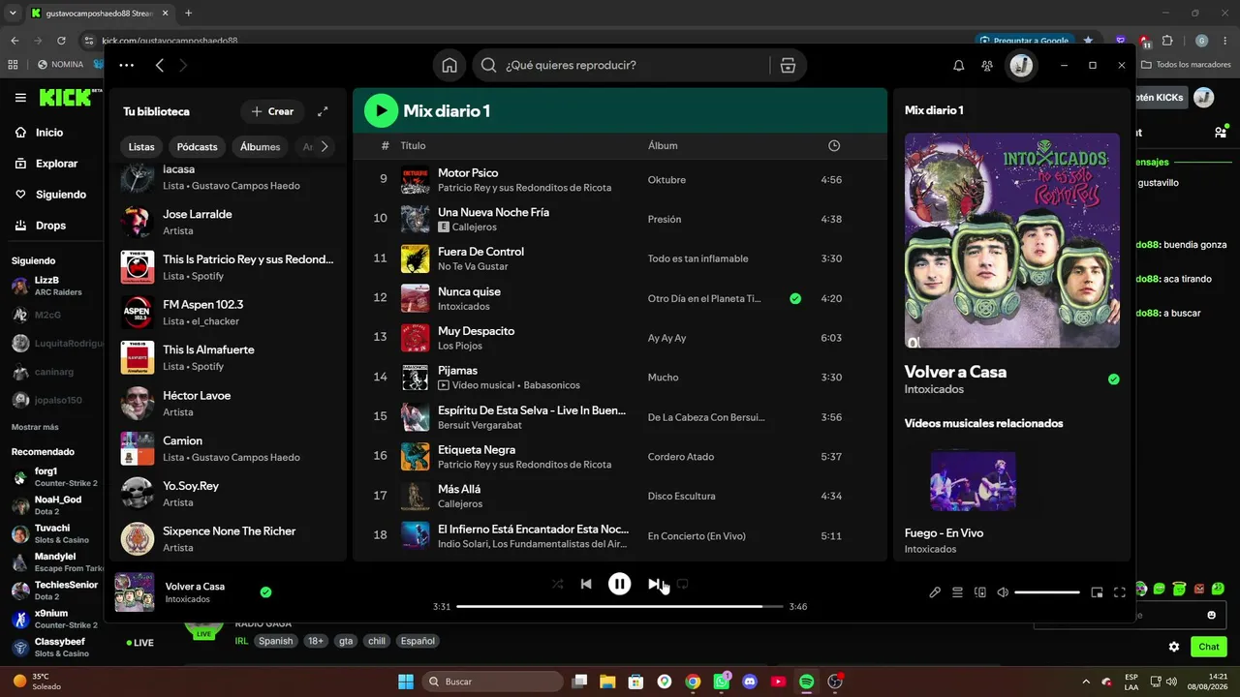The width and height of the screenshot is (1240, 697).
Task: Toggle the saved checkmark in now-playing bar
Action: (x=265, y=592)
